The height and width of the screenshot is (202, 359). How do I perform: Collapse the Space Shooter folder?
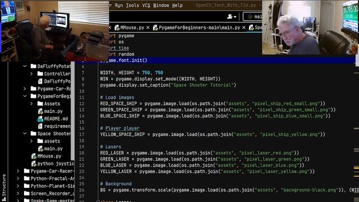coord(25,134)
